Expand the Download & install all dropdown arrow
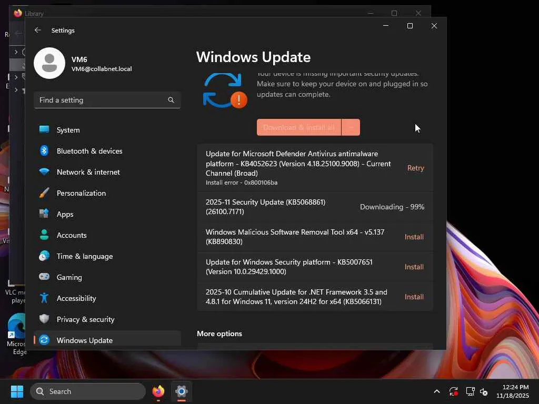Image resolution: width=539 pixels, height=404 pixels. pos(351,127)
